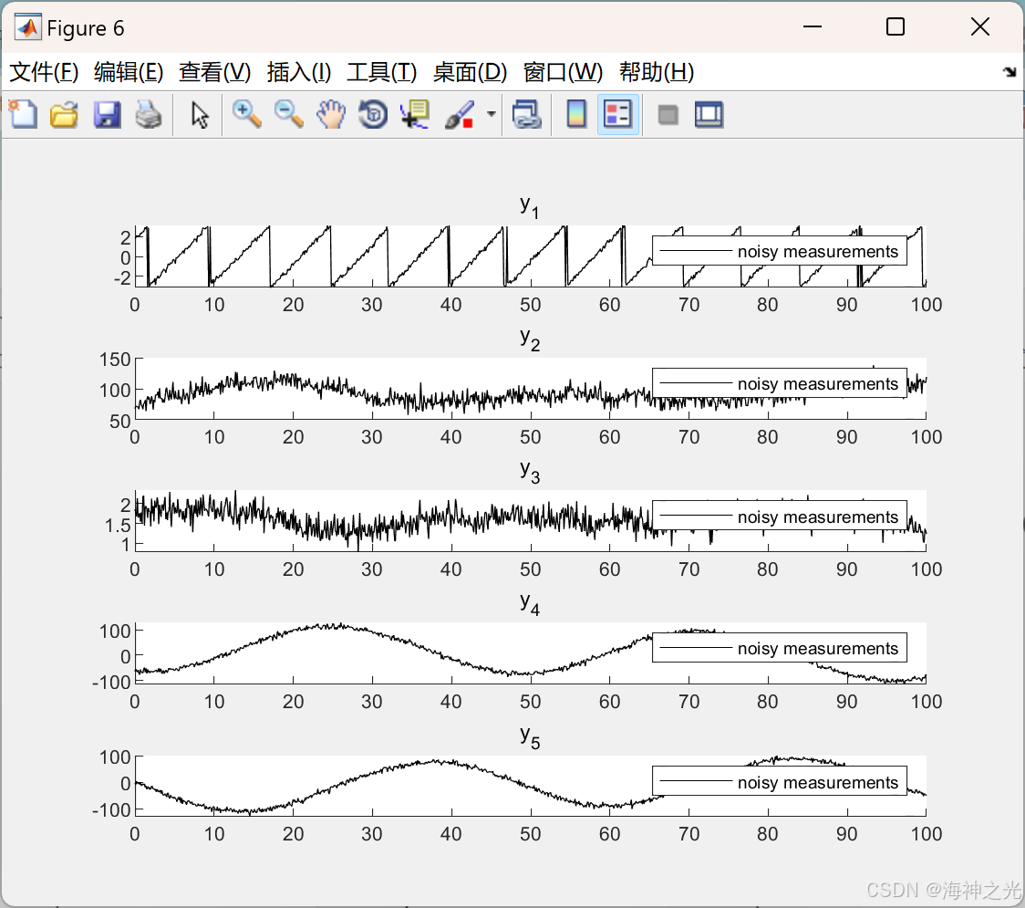The image size is (1025, 908).
Task: Select the legend in the y5 plot
Action: [x=779, y=781]
